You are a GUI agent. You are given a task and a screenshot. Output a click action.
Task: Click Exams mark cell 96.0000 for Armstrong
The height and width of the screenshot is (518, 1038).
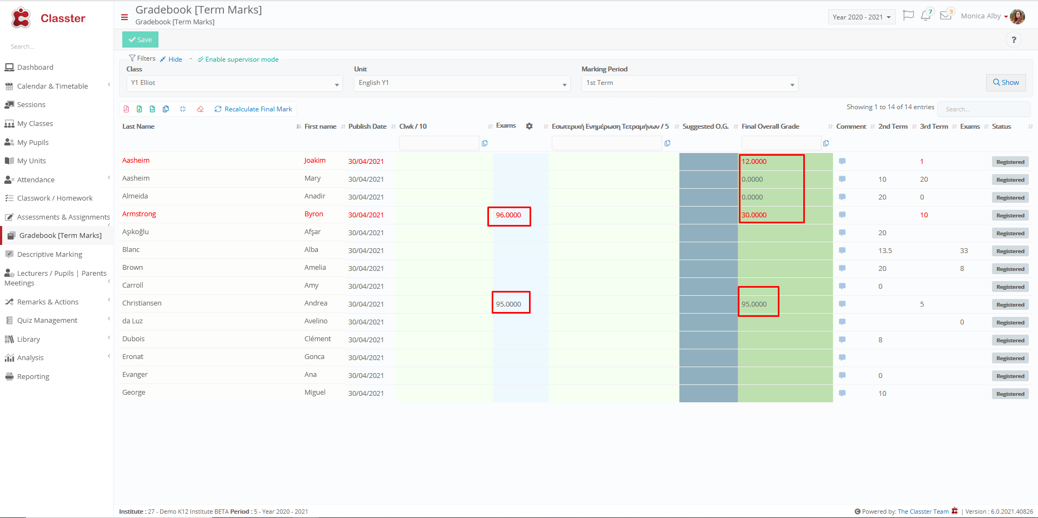pos(509,215)
